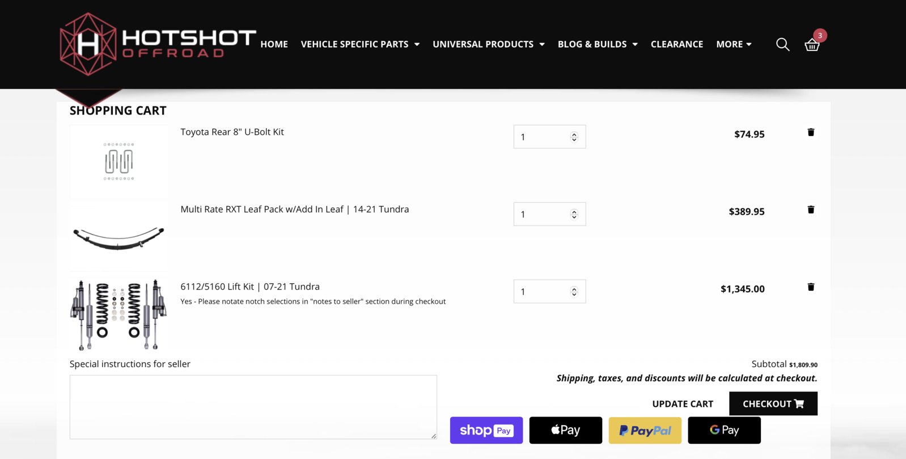Open the Blog & Builds dropdown
Screen dimensions: 906x459
coord(598,44)
